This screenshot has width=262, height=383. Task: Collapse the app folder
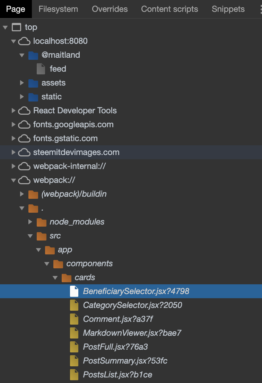click(x=38, y=250)
